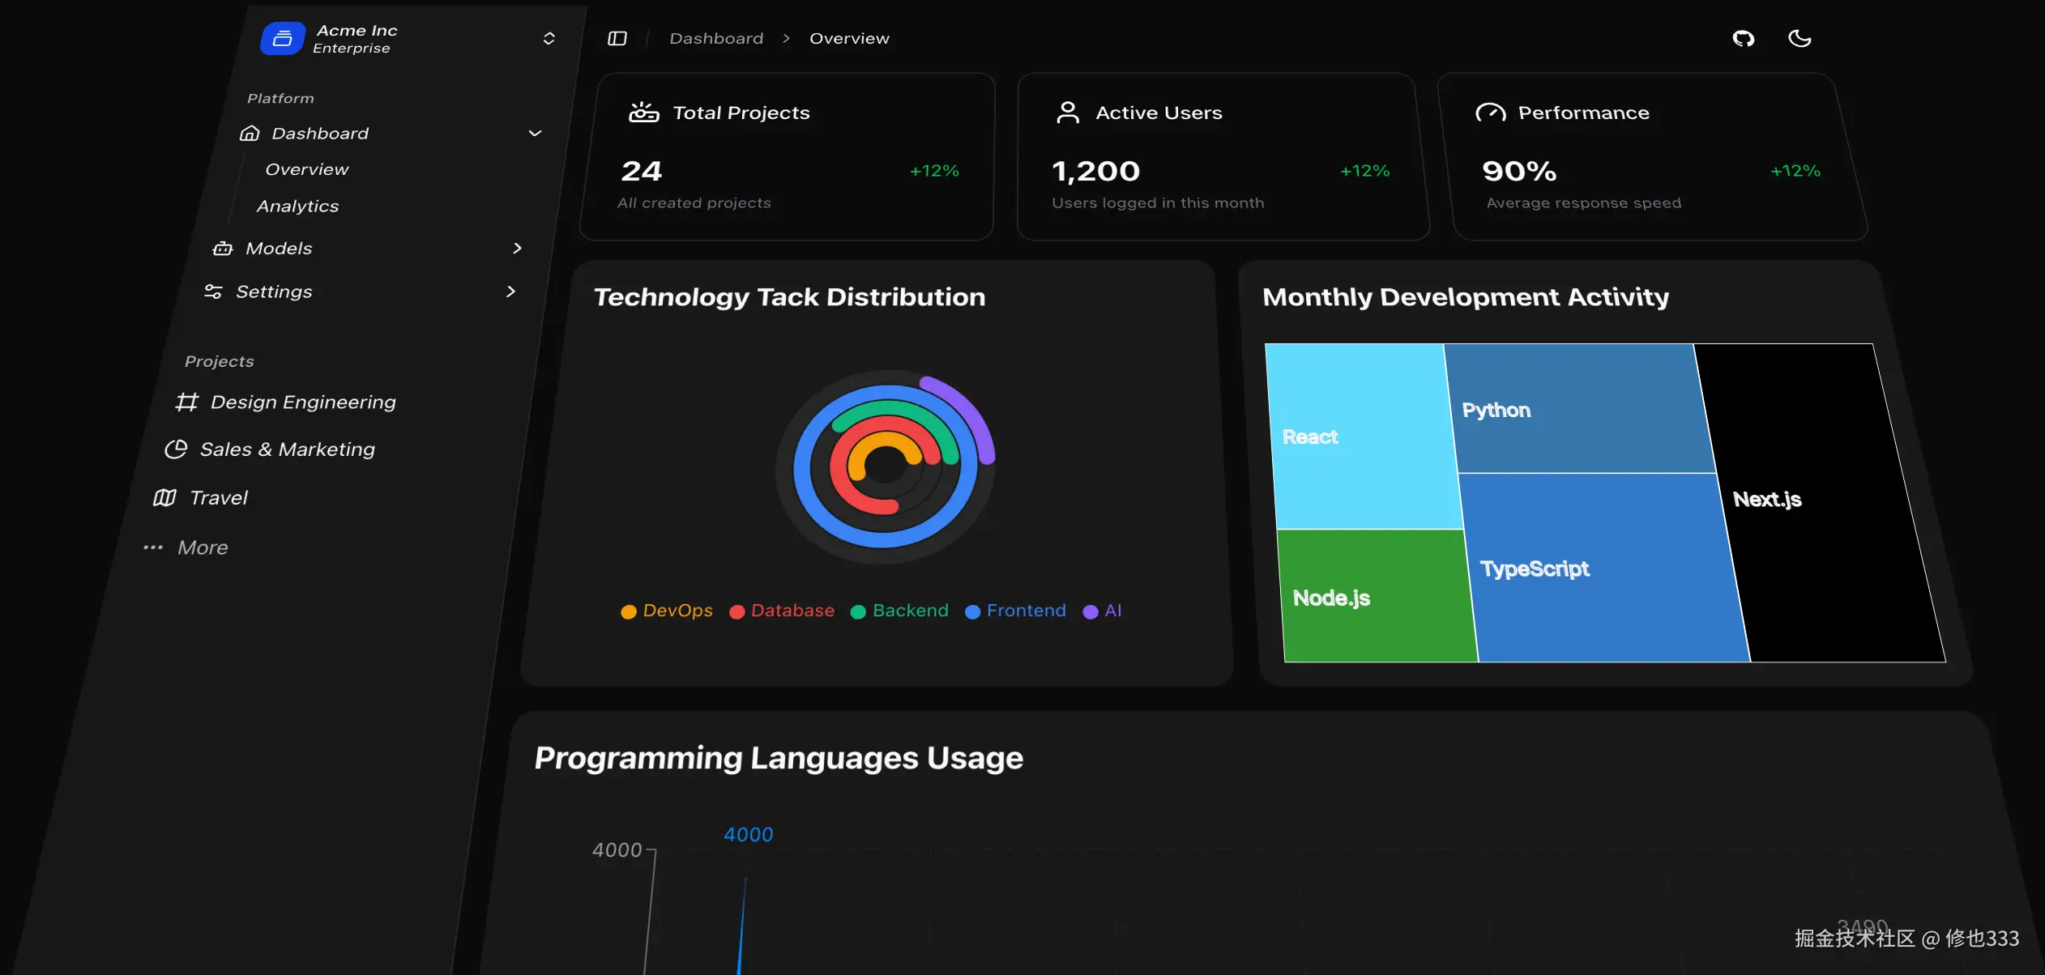2045x975 pixels.
Task: Toggle the Frontend legend color dot
Action: pos(972,611)
